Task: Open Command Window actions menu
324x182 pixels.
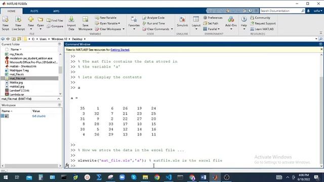Action: click(320, 44)
